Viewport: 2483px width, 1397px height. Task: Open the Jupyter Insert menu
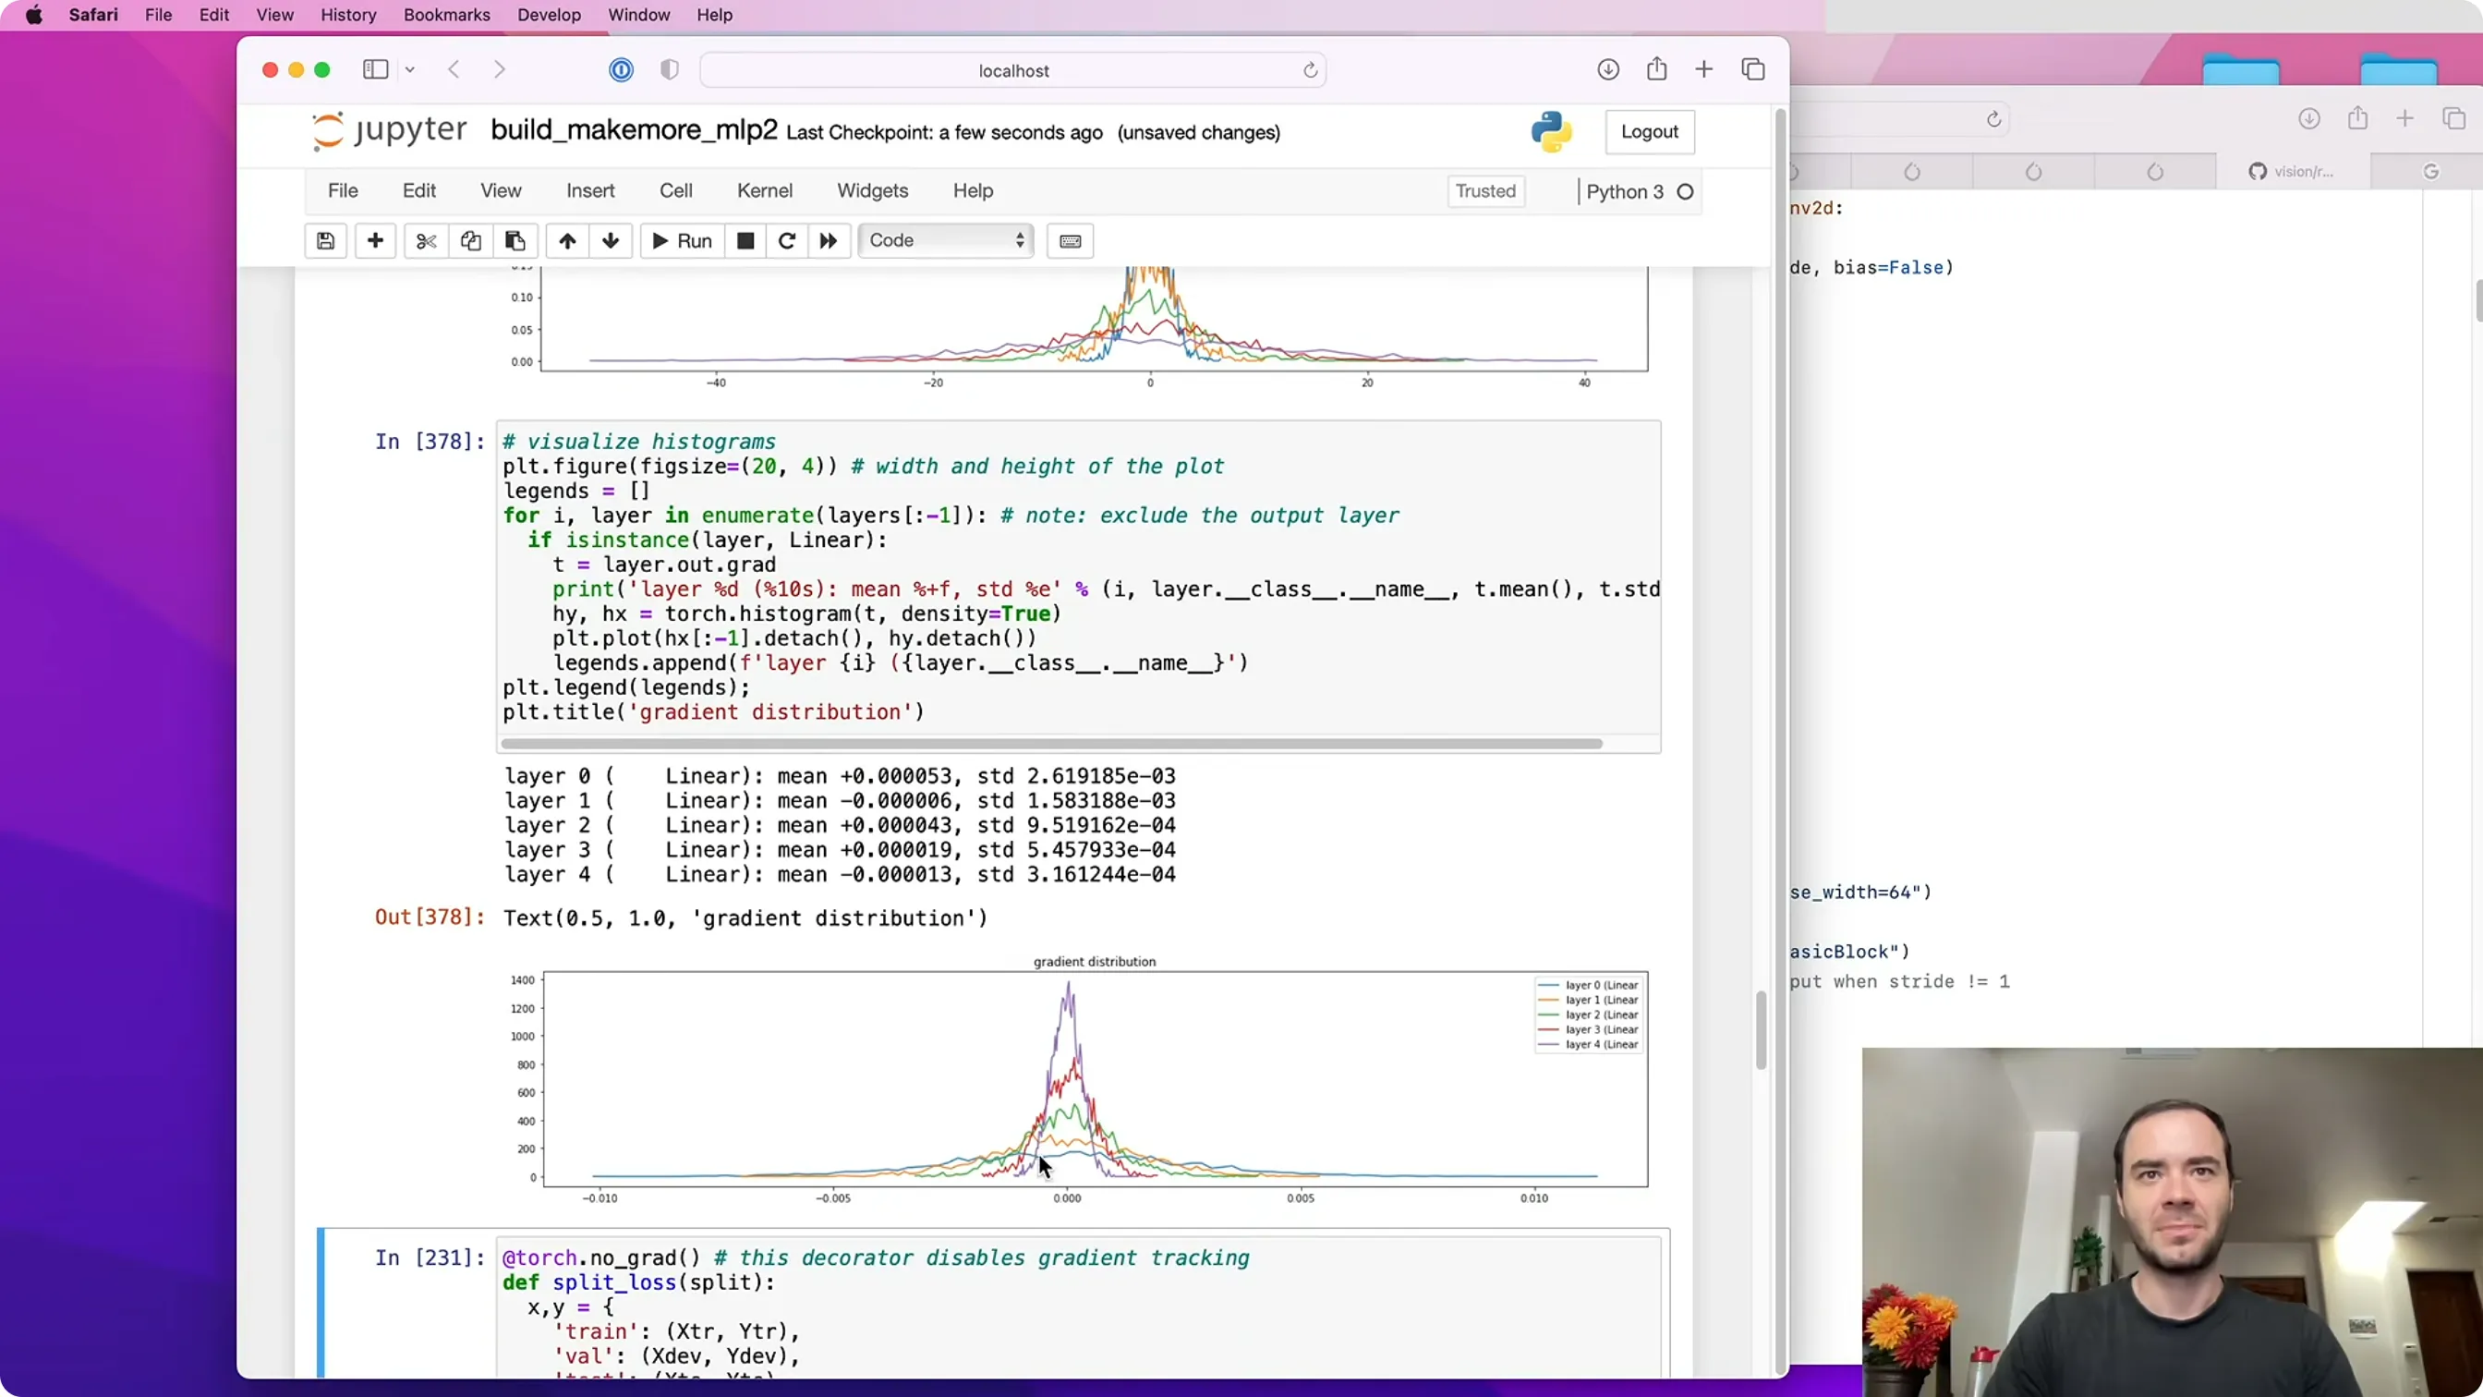591,191
